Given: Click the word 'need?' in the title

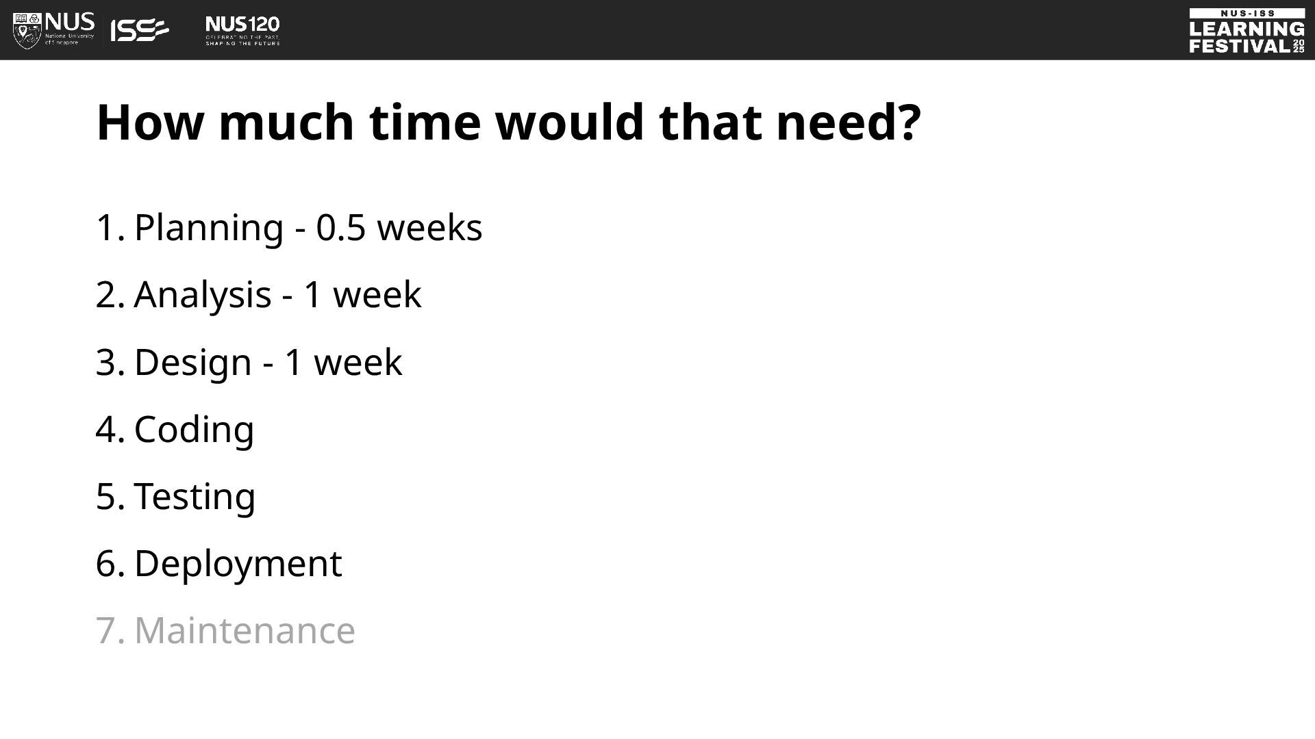Looking at the screenshot, I should pos(849,122).
